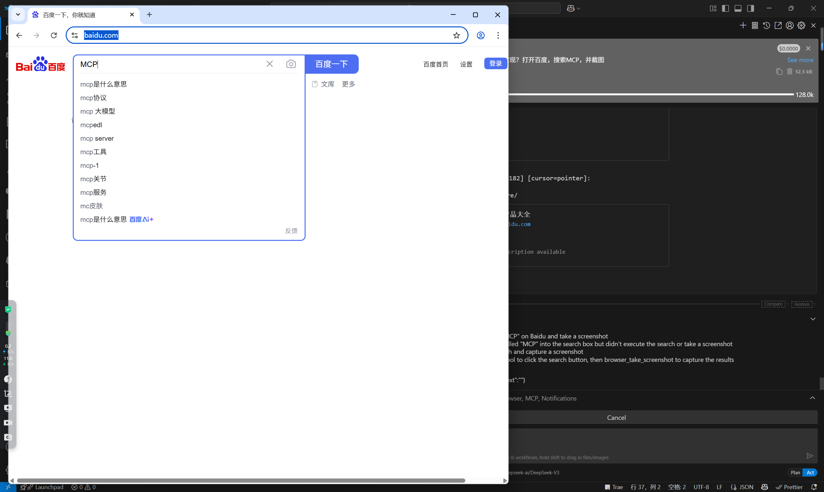Open Chrome profile icon
Screen dimensions: 824x492
[x=481, y=35]
